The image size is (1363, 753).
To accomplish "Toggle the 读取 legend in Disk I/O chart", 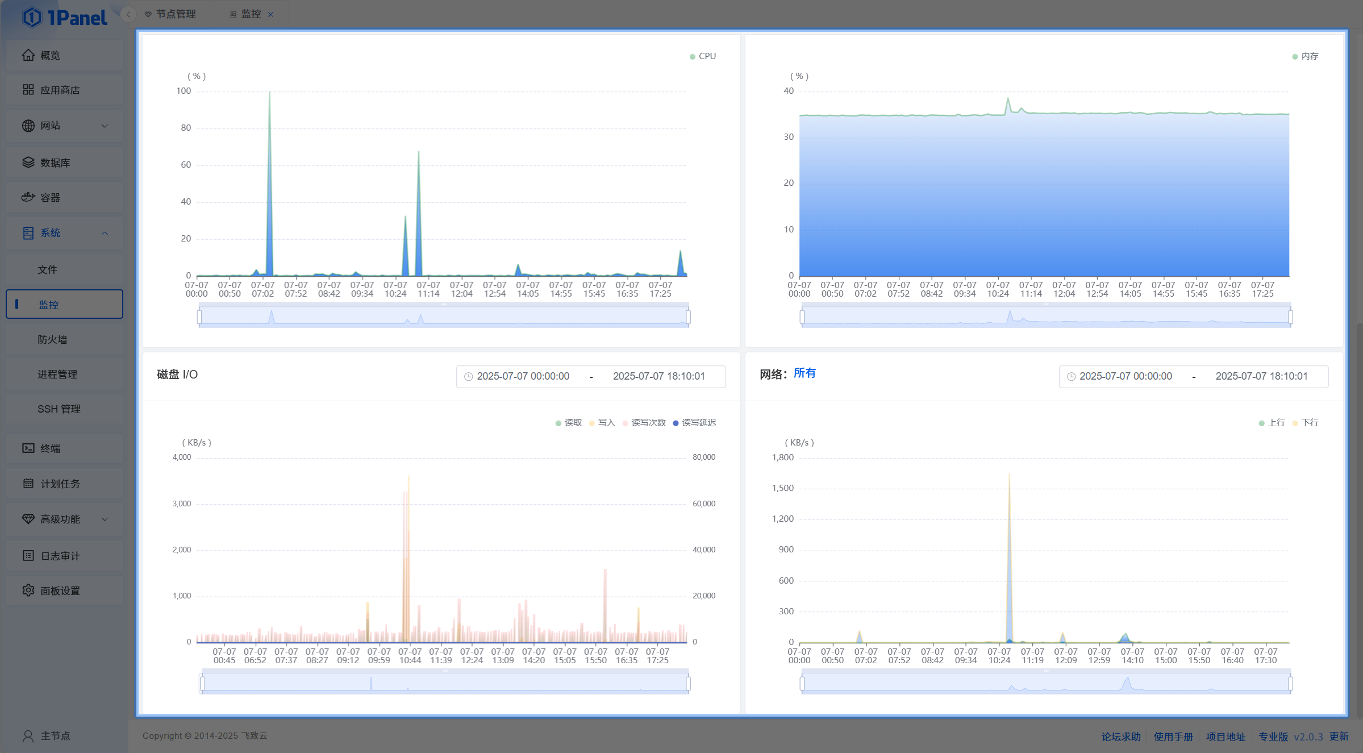I will pyautogui.click(x=569, y=423).
